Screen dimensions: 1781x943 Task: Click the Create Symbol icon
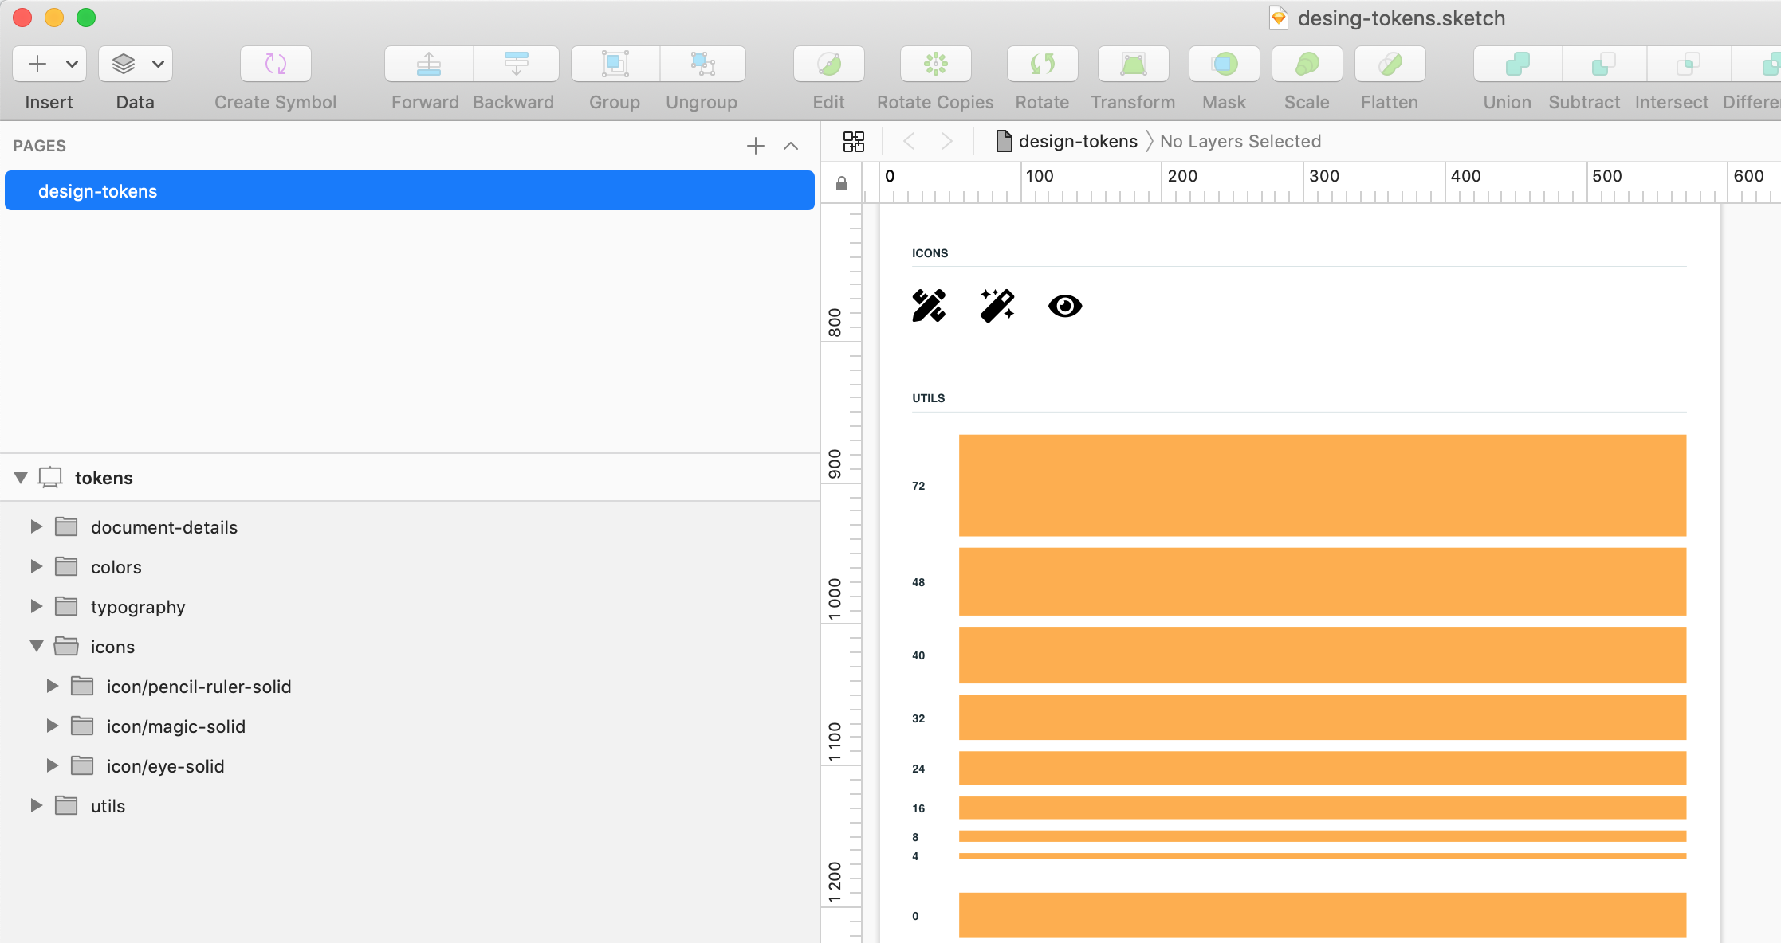tap(275, 64)
